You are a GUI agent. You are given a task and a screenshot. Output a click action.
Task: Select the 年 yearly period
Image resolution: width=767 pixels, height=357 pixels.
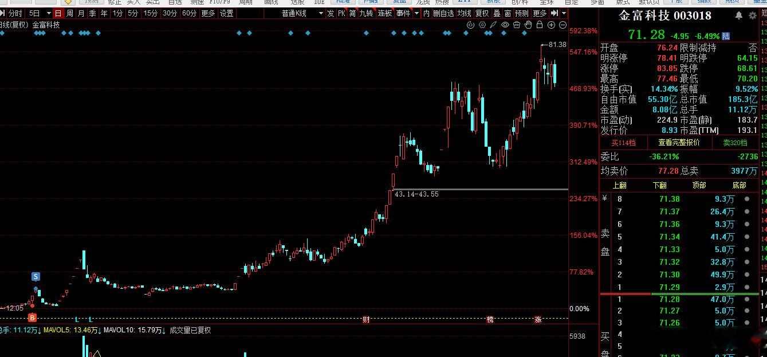(x=104, y=13)
